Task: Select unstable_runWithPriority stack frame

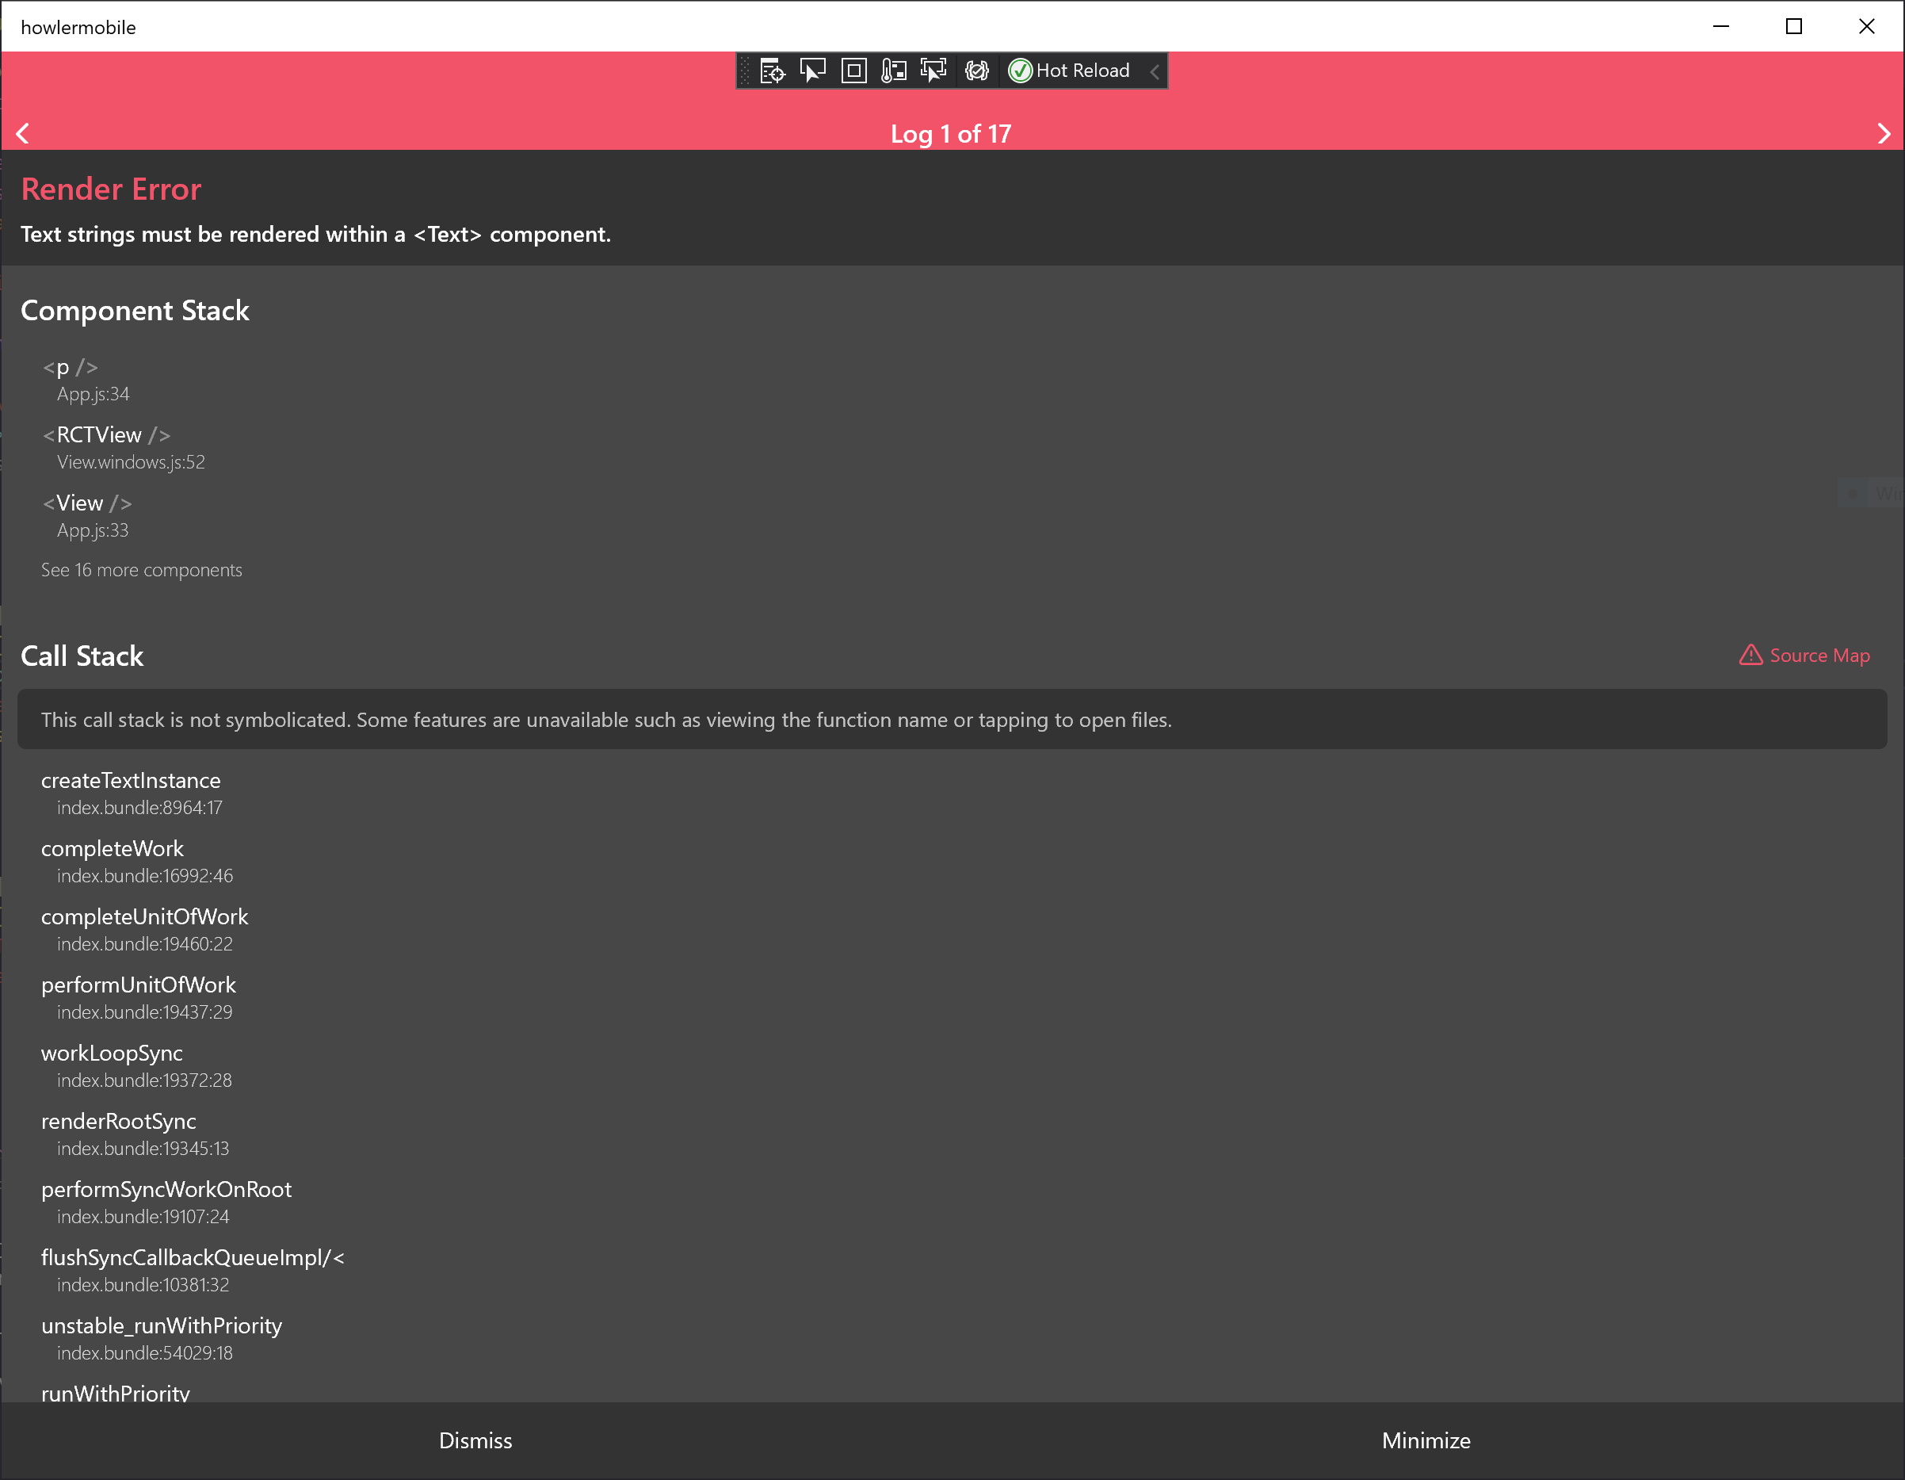Action: 162,1325
